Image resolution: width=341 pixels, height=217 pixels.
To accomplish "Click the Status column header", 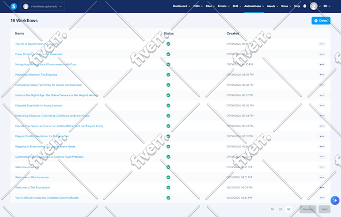I will pyautogui.click(x=168, y=33).
